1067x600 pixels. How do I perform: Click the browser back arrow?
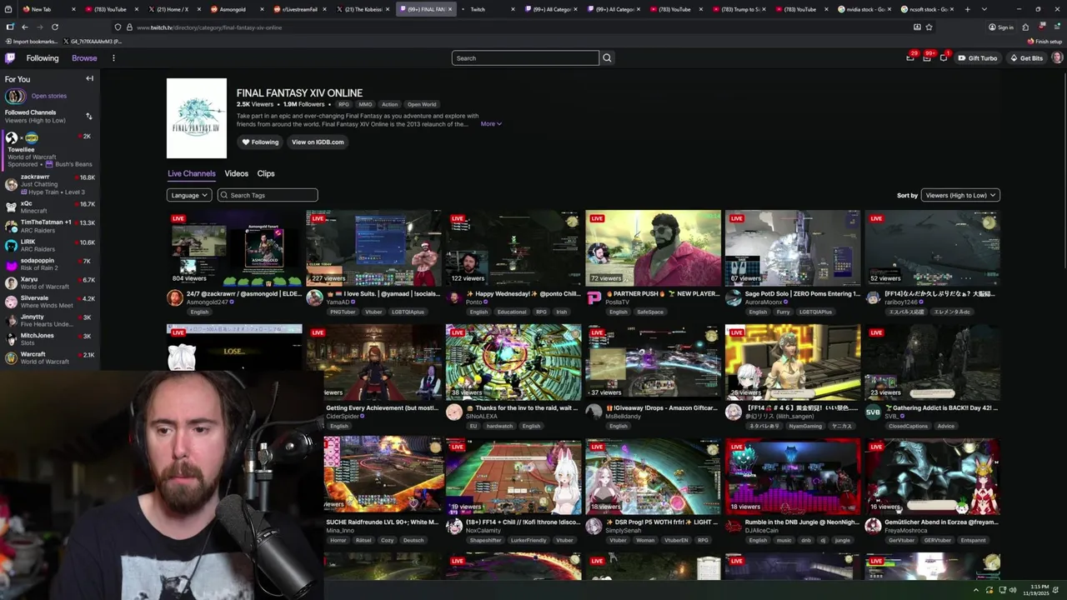(24, 27)
